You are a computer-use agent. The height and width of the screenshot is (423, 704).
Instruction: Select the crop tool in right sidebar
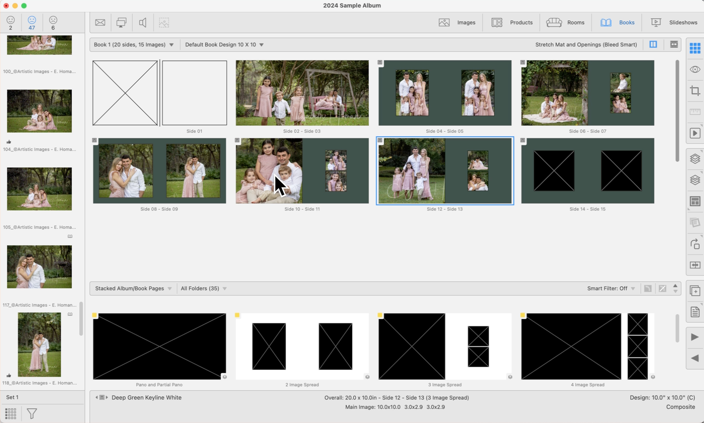tap(695, 91)
